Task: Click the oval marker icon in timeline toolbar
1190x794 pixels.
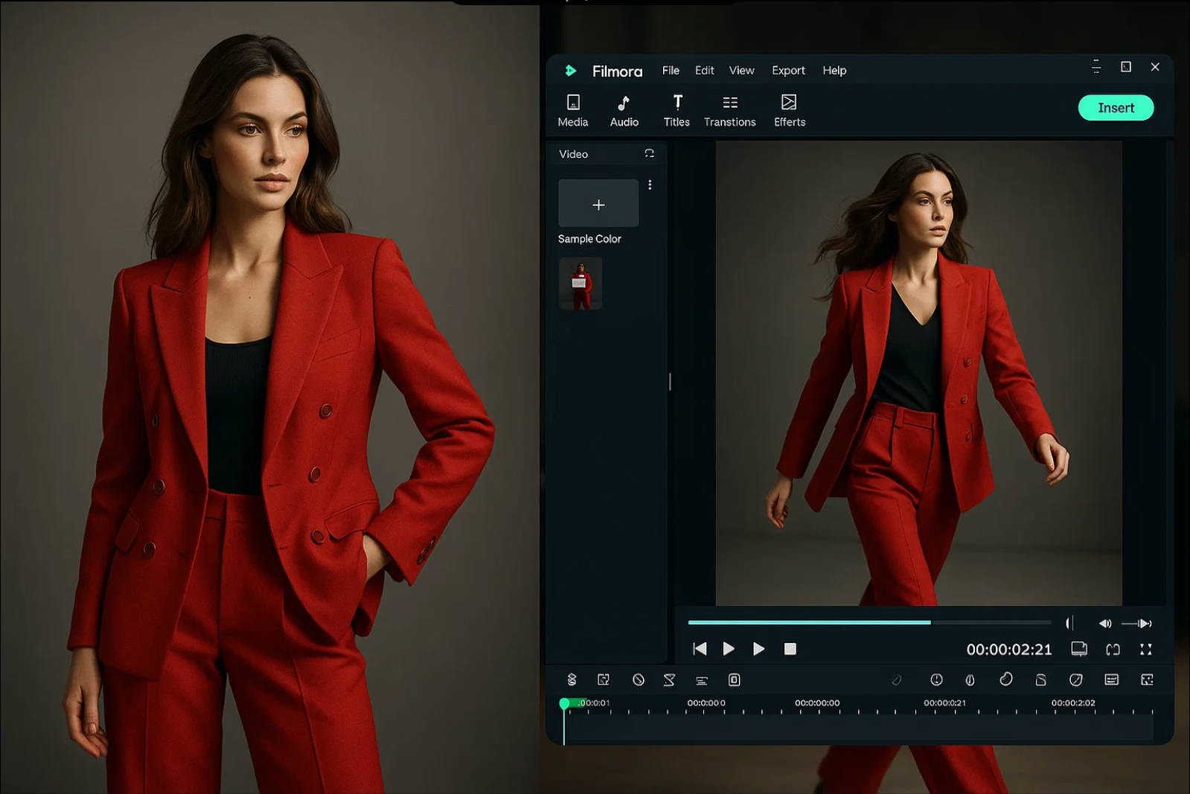Action: tap(970, 679)
